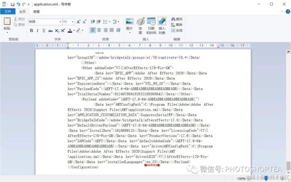Viewport: 291px width, 182px height.
Task: Insert 日期和时间 date and time
Action: point(151,26)
